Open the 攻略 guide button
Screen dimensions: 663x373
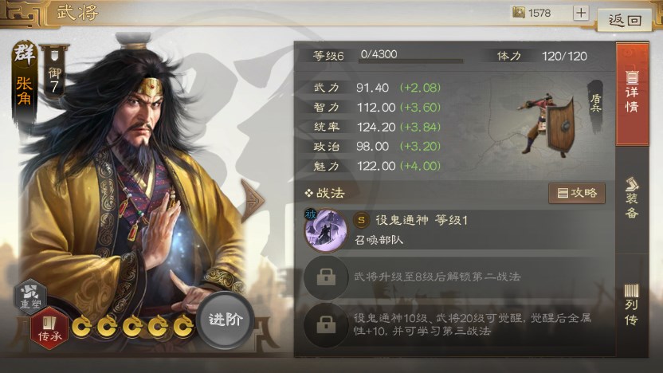(577, 193)
